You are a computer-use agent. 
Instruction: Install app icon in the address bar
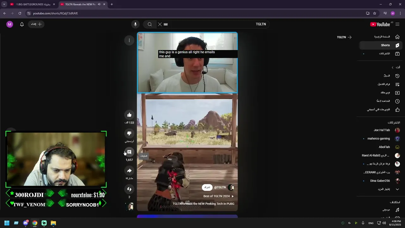[x=368, y=13]
